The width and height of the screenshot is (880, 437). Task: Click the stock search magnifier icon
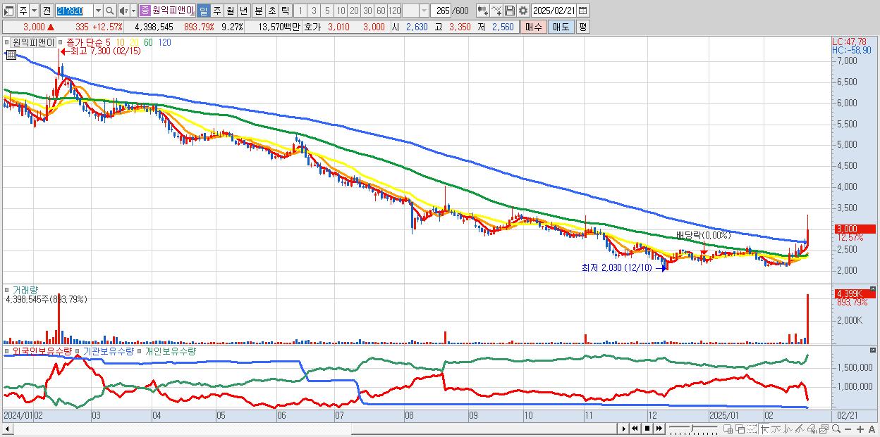pos(109,11)
